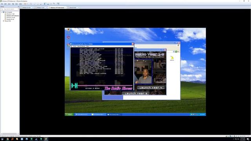Screen dimensions: 251x141
Task: Click the VMware Workstation taskbar icon
Action: coord(46,139)
